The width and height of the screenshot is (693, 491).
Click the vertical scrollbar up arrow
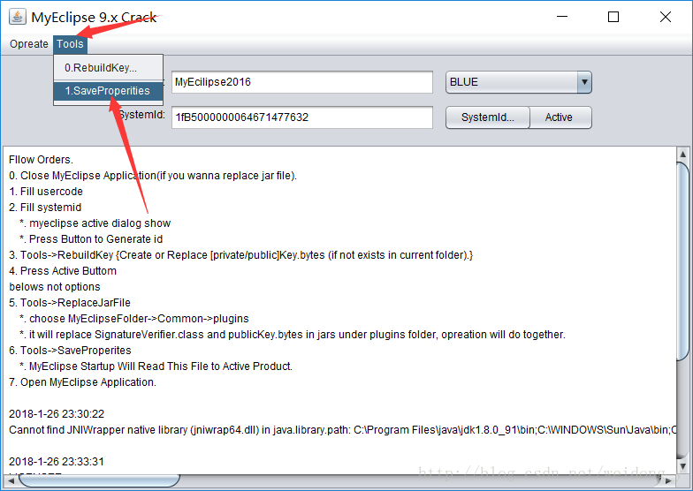[x=682, y=155]
